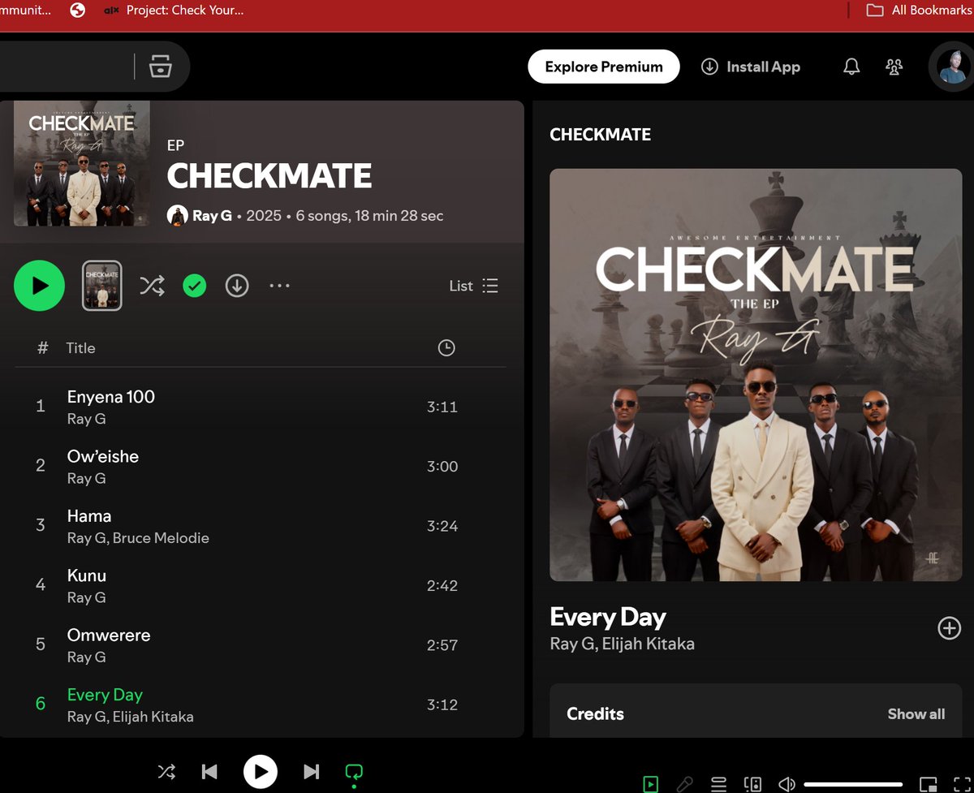Viewport: 974px width, 793px height.
Task: Click the big green Play button for CHECKMATE
Action: tap(39, 286)
